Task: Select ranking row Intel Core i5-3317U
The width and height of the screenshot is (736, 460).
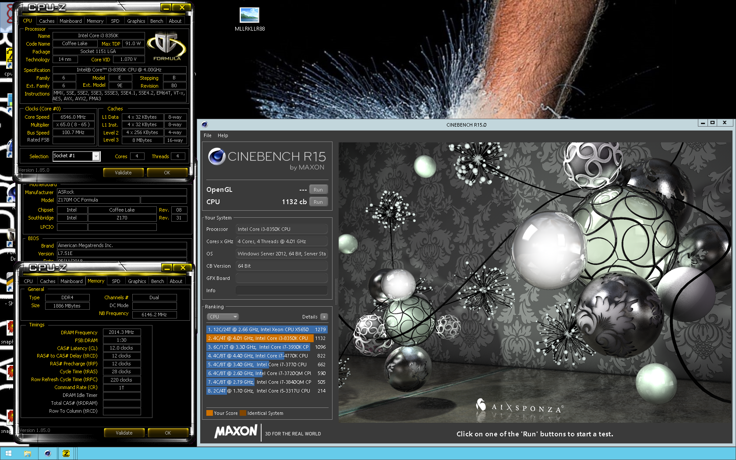Action: (267, 391)
